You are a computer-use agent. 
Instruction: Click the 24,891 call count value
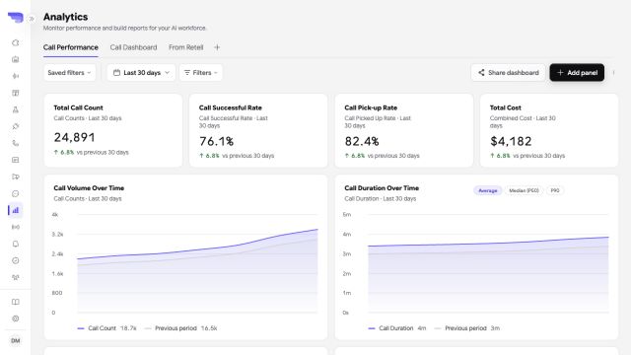pos(75,137)
